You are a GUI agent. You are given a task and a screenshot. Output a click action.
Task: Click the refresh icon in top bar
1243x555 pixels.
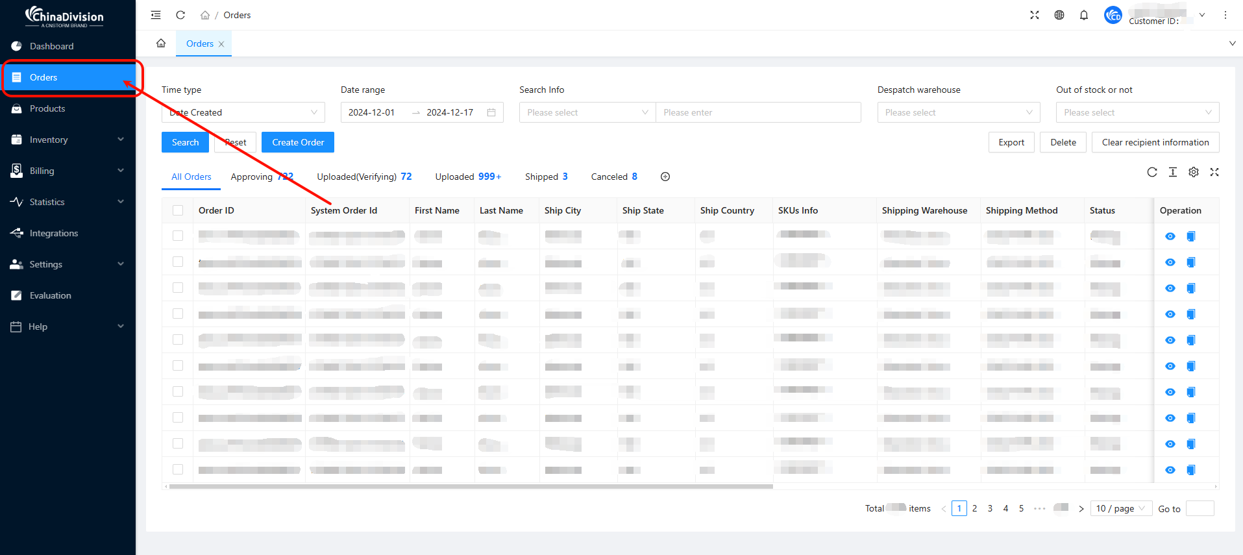tap(180, 15)
